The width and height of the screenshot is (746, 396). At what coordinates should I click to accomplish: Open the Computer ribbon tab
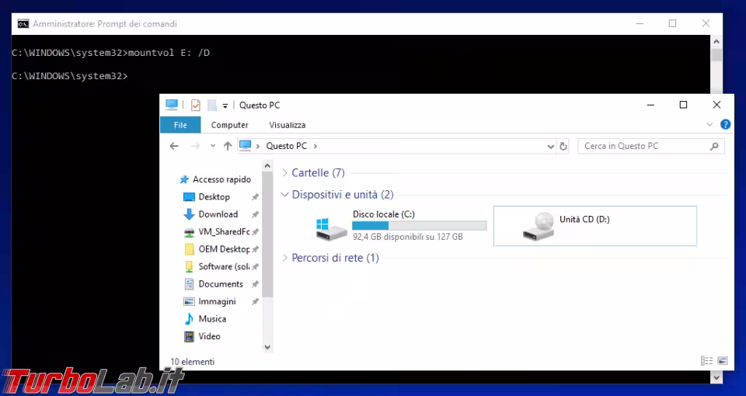coord(230,125)
